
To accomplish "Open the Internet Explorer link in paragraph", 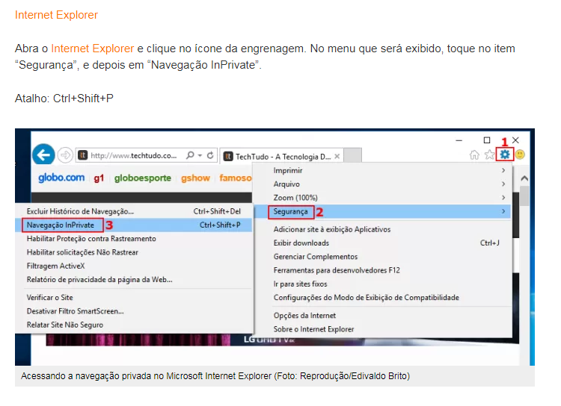I will (92, 49).
